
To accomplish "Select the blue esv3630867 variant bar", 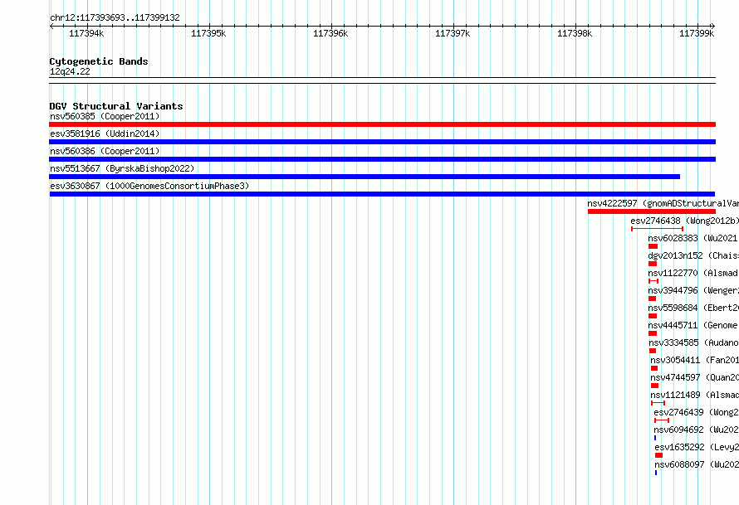I will pos(382,194).
